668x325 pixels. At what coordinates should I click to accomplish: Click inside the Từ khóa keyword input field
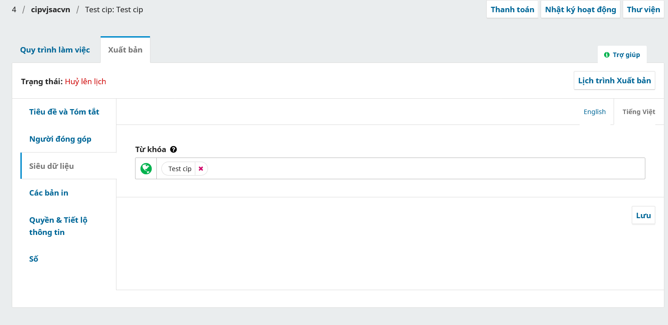pos(408,169)
